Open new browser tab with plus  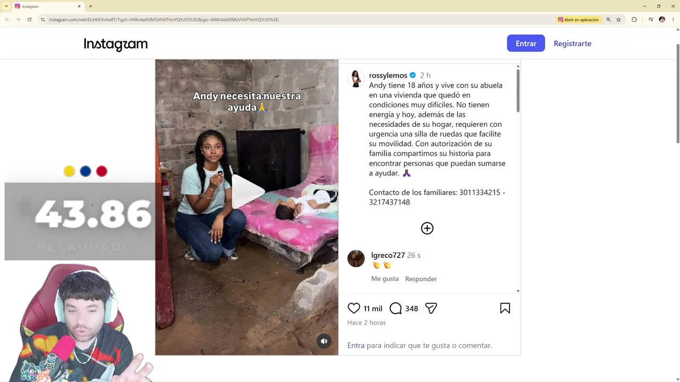(x=90, y=6)
